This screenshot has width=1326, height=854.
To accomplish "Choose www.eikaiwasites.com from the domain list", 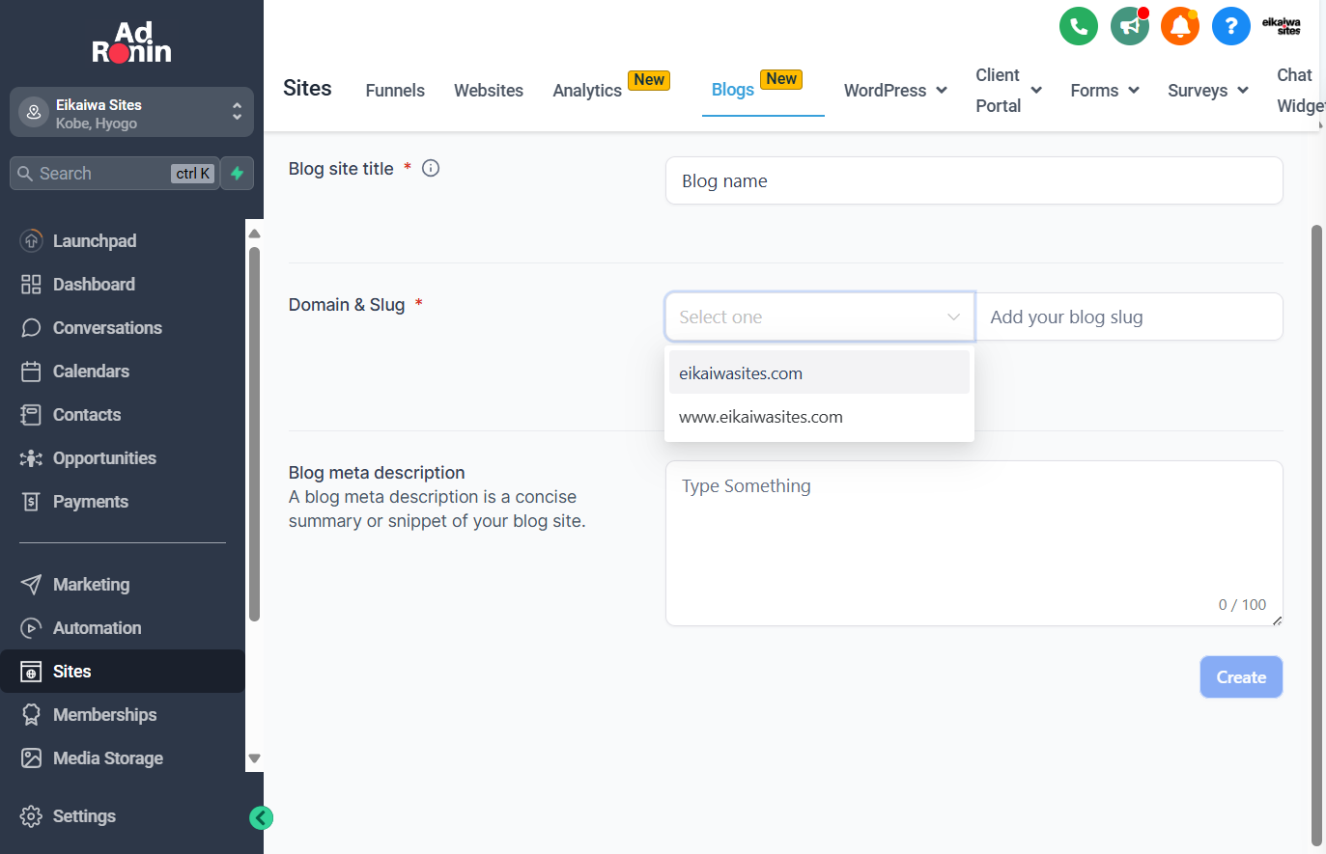I will (x=819, y=417).
